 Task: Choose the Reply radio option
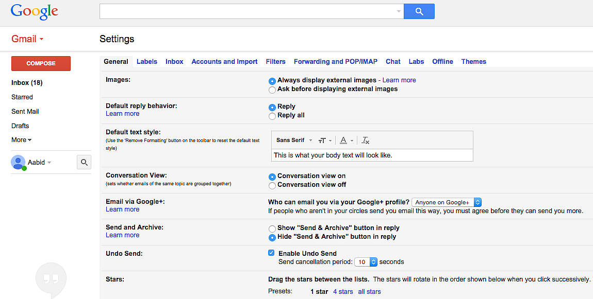272,108
